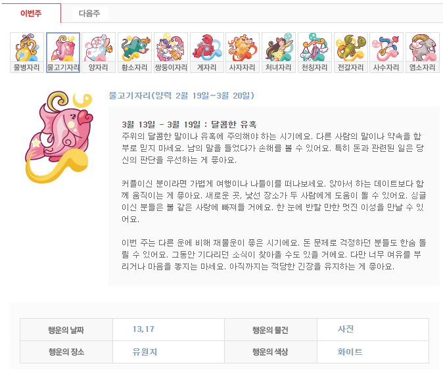Viewport: 443px width, 372px height.
Task: Select the 물고기자리 Pisces icon
Action: pos(63,53)
